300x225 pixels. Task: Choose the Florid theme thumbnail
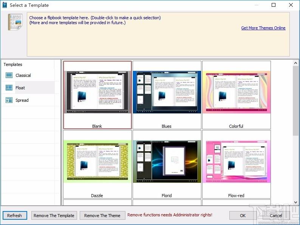coord(167,161)
